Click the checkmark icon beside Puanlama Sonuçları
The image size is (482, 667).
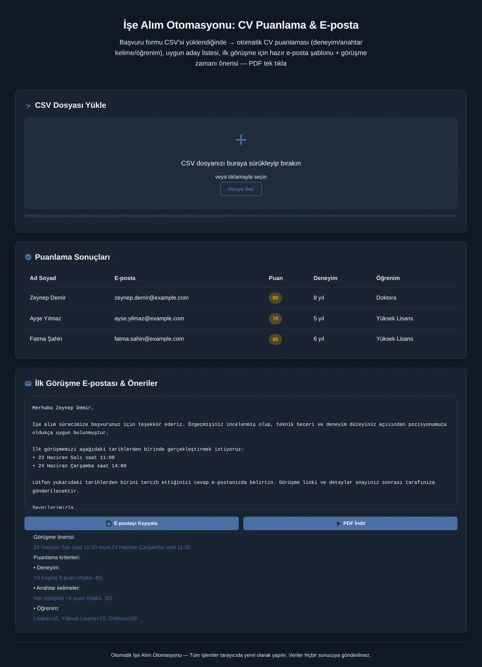point(28,257)
